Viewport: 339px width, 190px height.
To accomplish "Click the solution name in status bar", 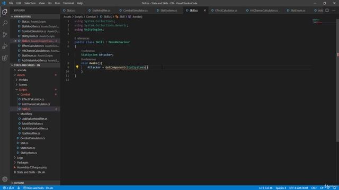I will pyautogui.click(x=38, y=188).
